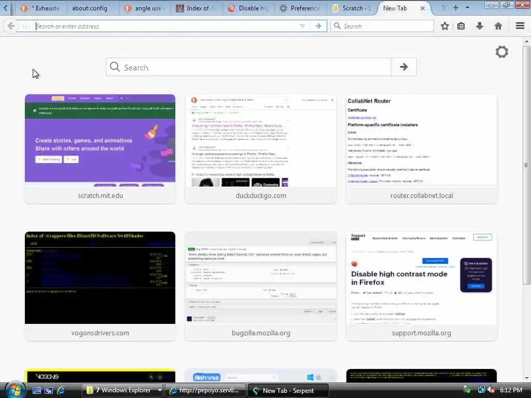Click the new tab page Search field
This screenshot has width=531, height=398.
pyautogui.click(x=248, y=67)
